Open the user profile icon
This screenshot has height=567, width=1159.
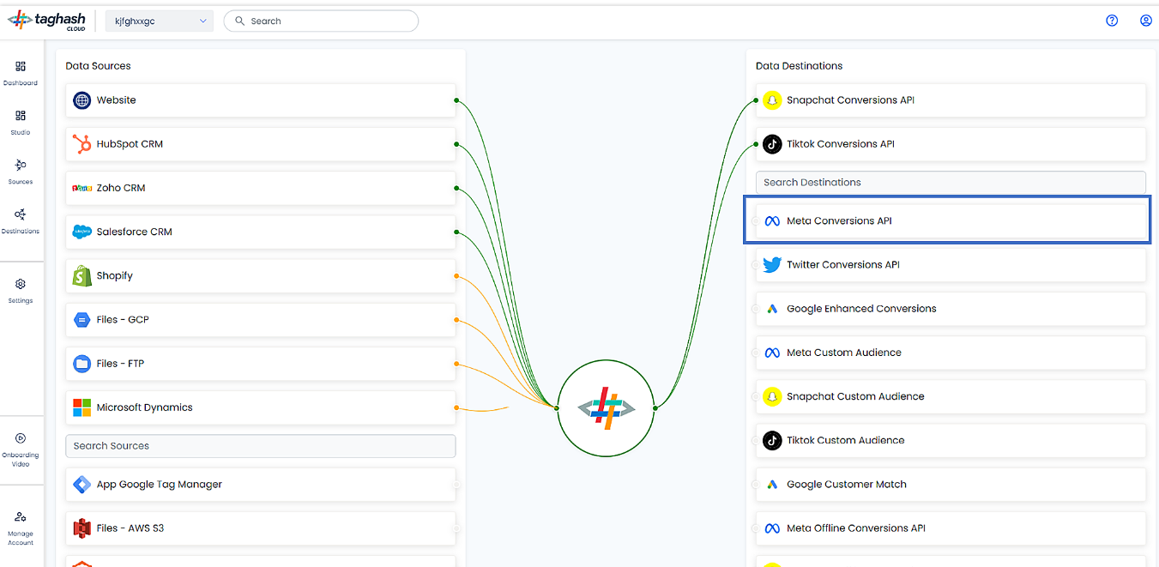pyautogui.click(x=1145, y=21)
